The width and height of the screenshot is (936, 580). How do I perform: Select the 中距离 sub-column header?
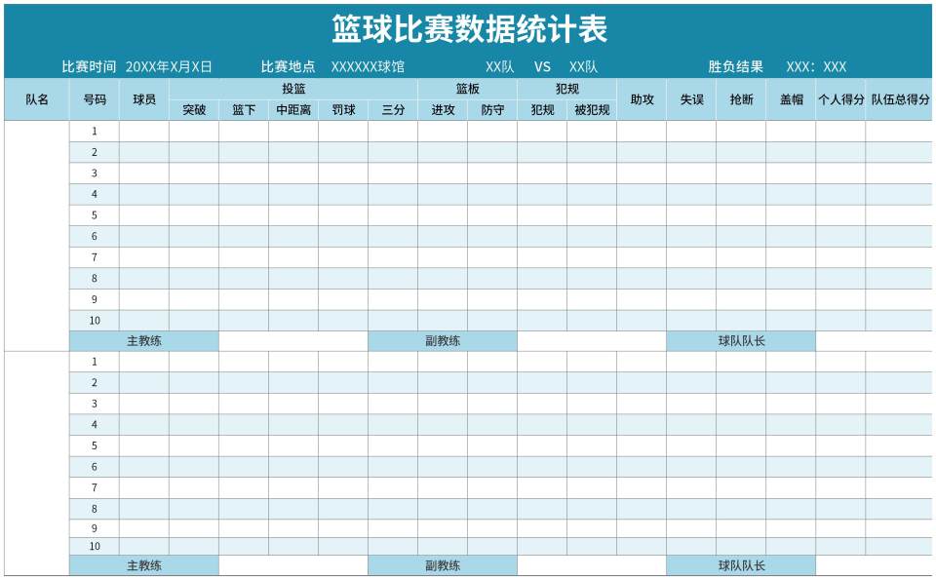point(293,110)
